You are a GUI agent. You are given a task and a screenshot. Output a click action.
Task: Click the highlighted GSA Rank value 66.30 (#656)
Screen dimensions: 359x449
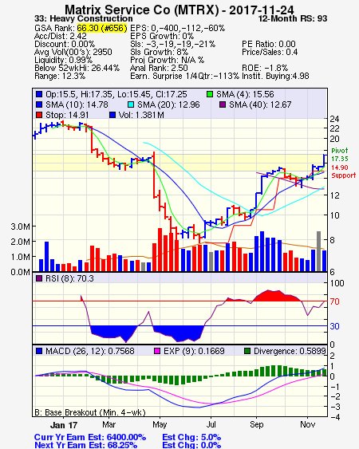click(x=102, y=28)
